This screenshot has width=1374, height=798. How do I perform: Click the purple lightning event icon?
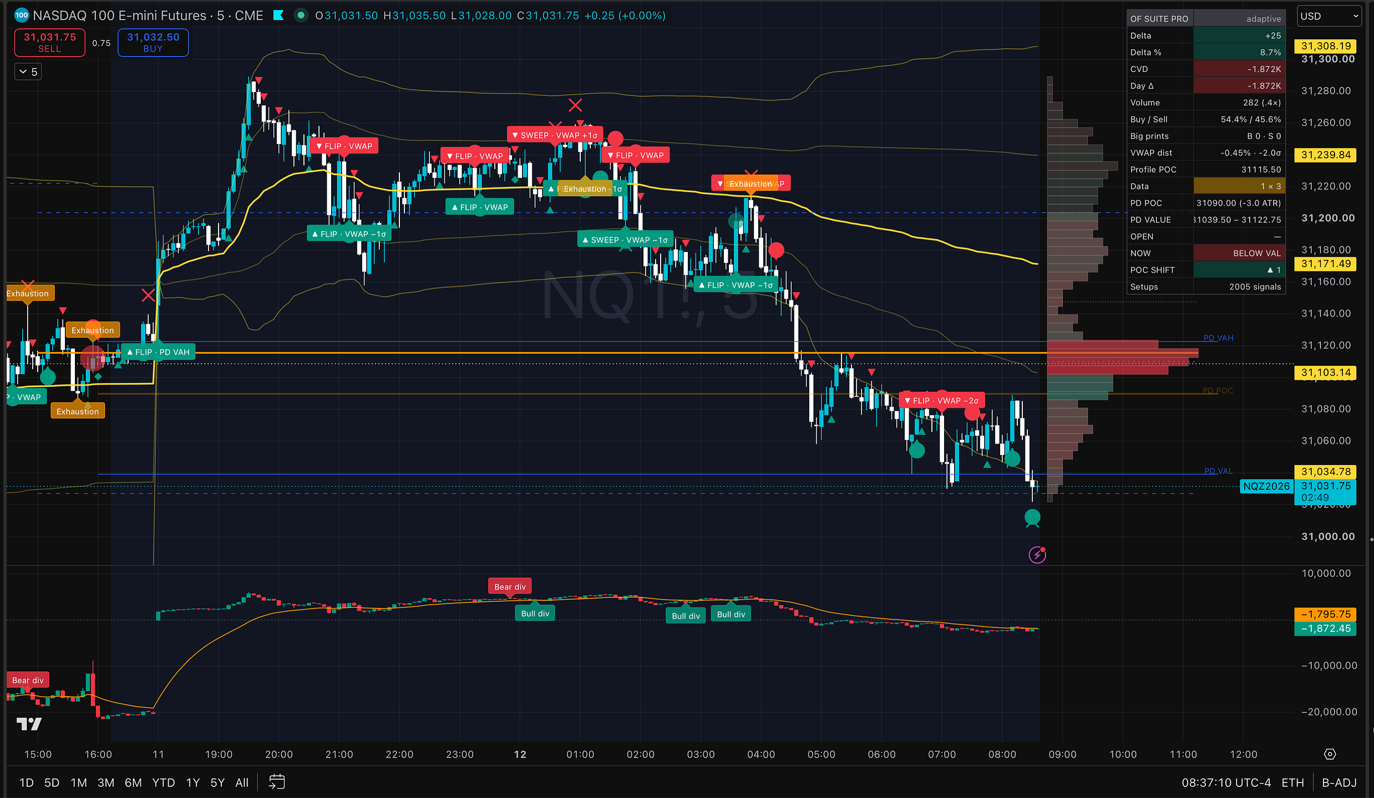[1037, 555]
